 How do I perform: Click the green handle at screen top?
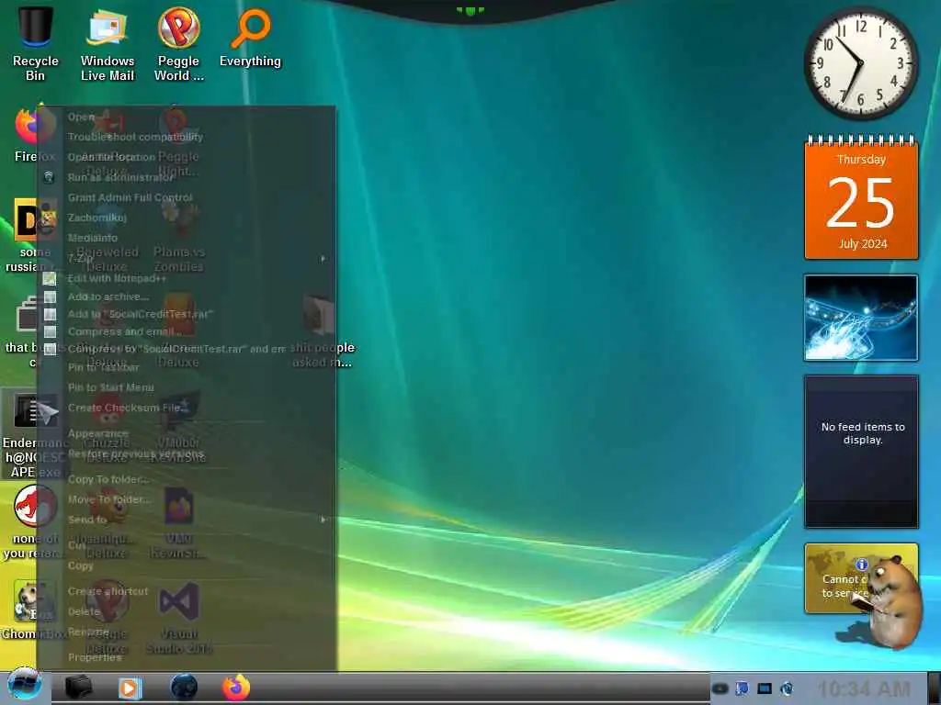470,10
